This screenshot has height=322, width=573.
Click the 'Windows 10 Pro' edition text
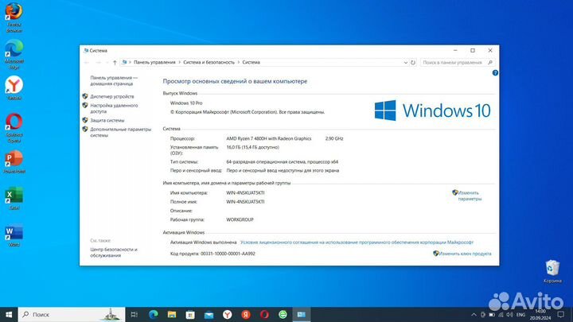(x=186, y=103)
